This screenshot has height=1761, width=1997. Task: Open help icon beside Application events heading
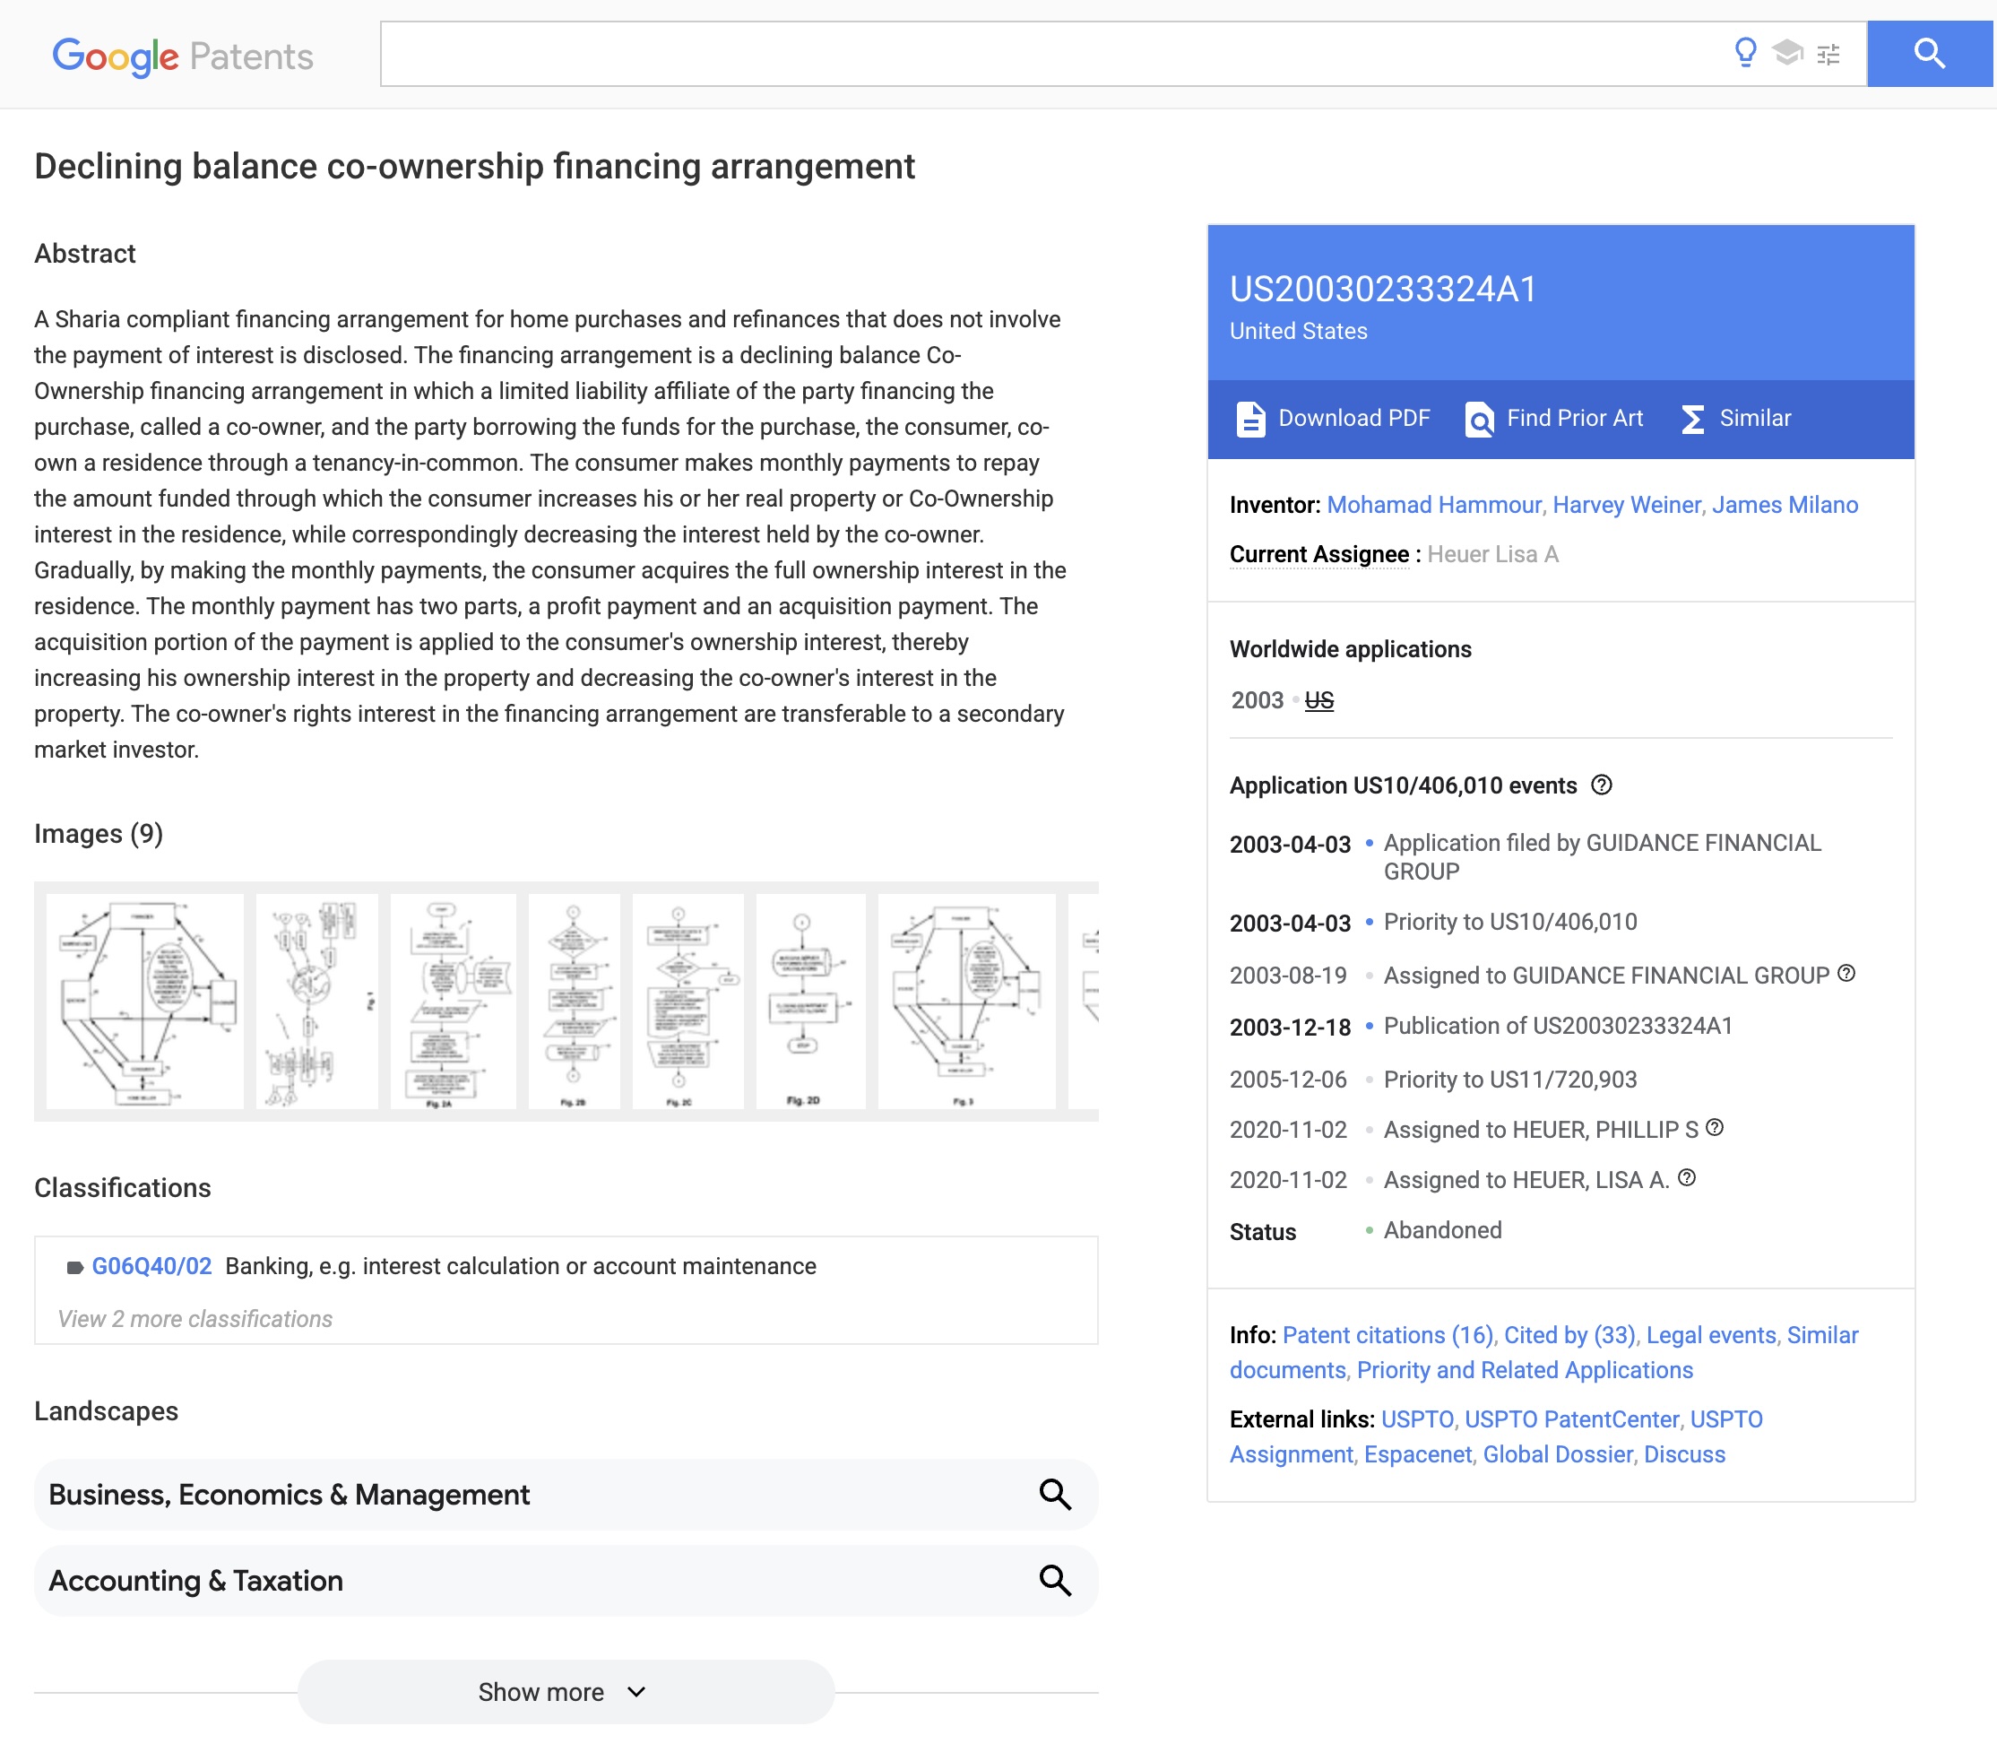click(1602, 785)
